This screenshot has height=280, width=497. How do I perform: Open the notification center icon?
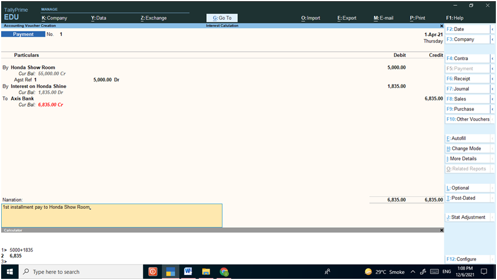[x=484, y=272]
